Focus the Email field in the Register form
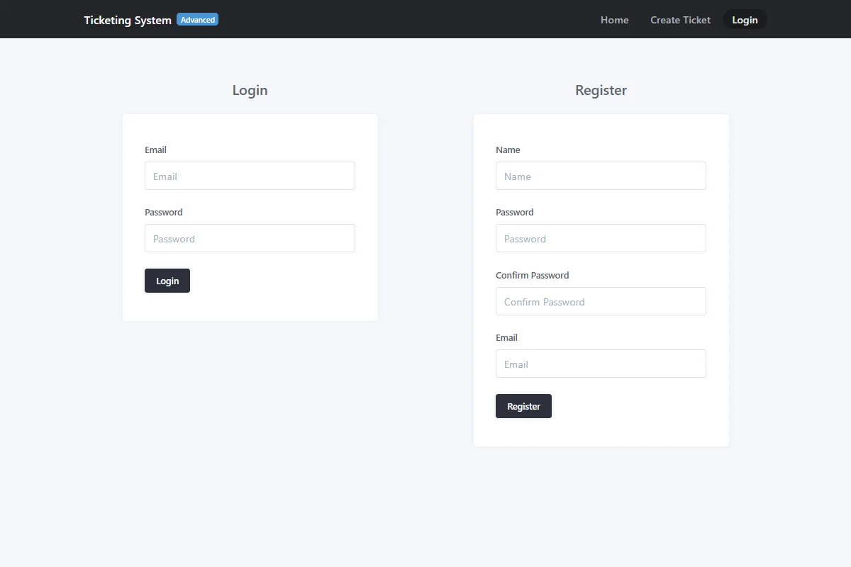Image resolution: width=851 pixels, height=567 pixels. click(x=601, y=364)
